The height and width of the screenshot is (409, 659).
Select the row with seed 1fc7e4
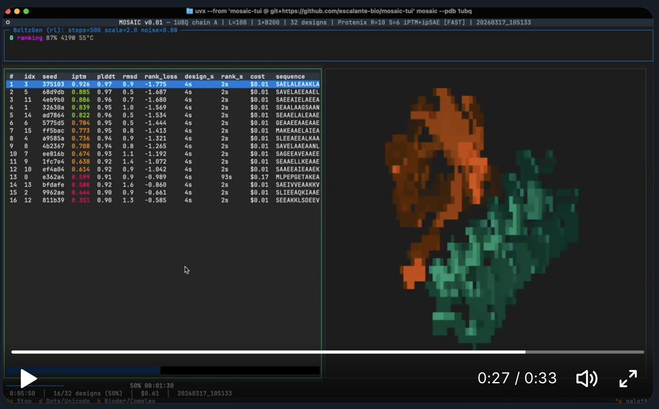pyautogui.click(x=163, y=161)
